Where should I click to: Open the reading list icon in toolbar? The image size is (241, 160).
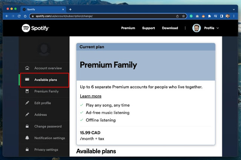tap(215, 16)
